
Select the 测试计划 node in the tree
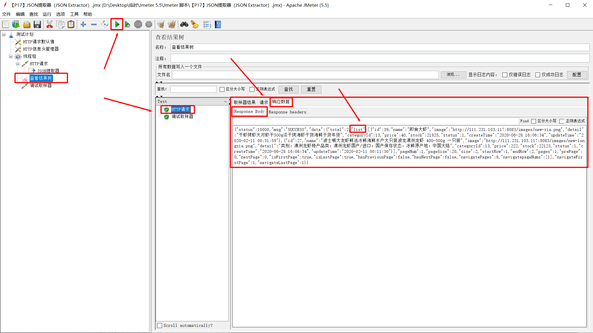25,34
